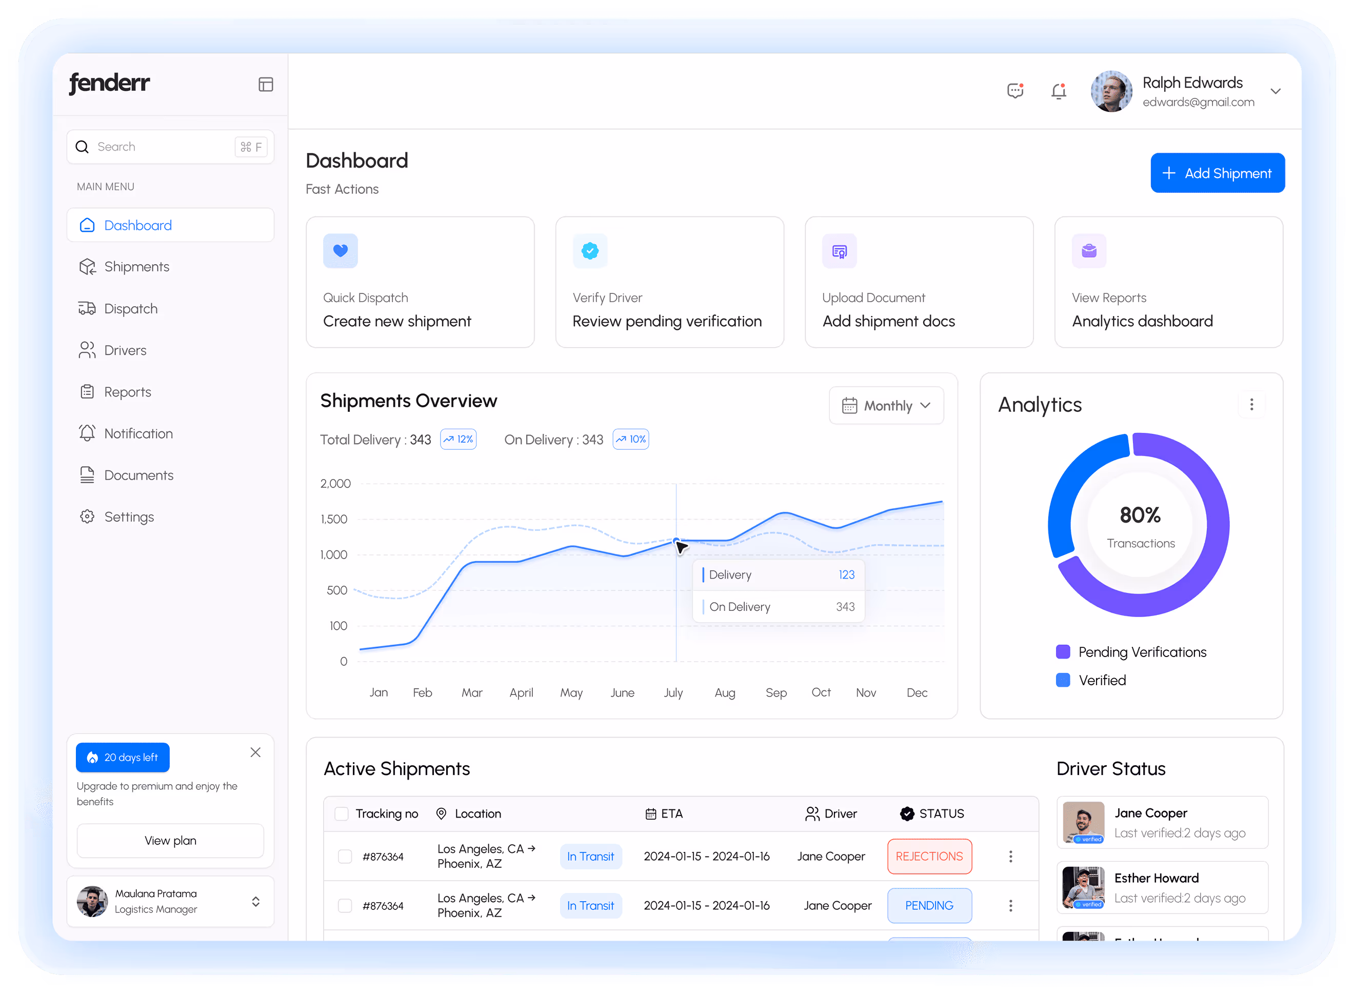Tick checkbox for the PENDING shipment row

[x=345, y=905]
